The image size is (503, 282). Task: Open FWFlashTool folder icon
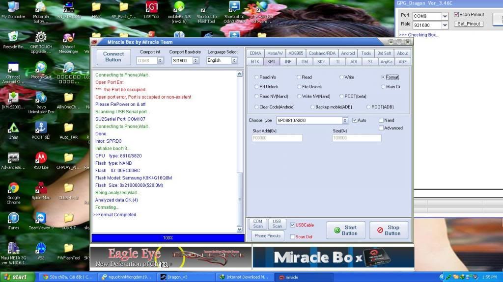click(x=68, y=251)
